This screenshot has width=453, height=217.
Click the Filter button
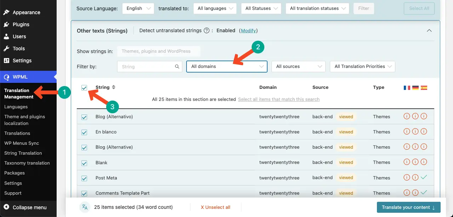click(x=363, y=8)
